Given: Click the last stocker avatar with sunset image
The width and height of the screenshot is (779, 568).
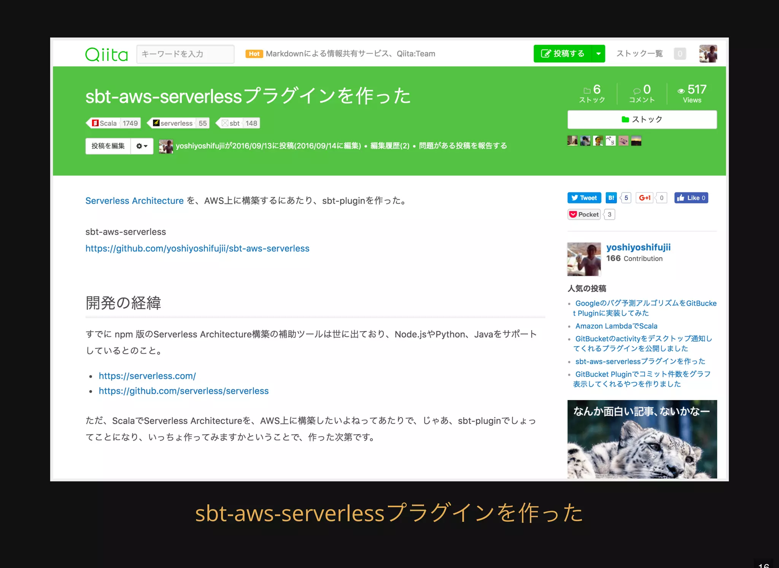Looking at the screenshot, I should [x=636, y=141].
